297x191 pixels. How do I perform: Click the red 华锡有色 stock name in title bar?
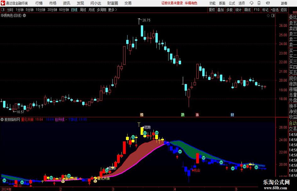pyautogui.click(x=191, y=3)
